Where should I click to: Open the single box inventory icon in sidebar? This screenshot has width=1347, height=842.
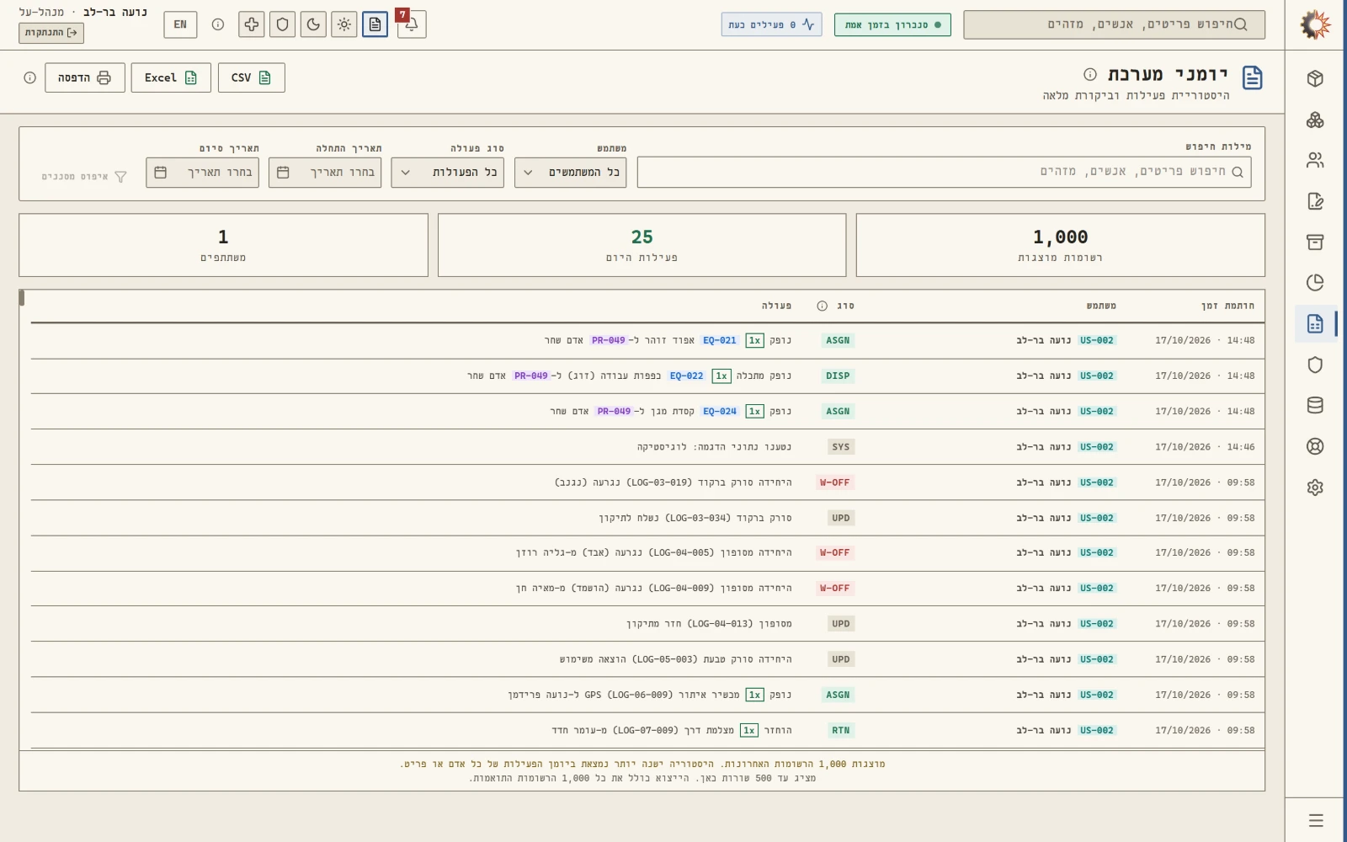coord(1315,78)
